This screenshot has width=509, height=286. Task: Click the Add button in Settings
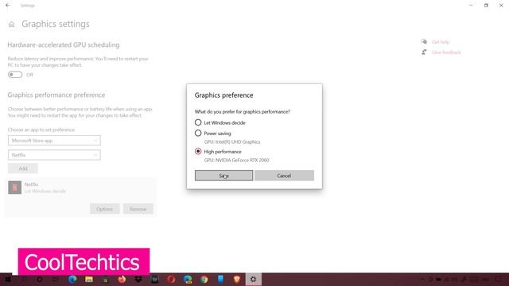point(23,168)
